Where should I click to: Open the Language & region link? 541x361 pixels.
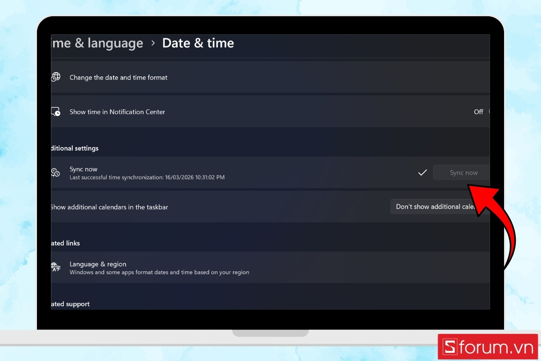[x=270, y=268]
